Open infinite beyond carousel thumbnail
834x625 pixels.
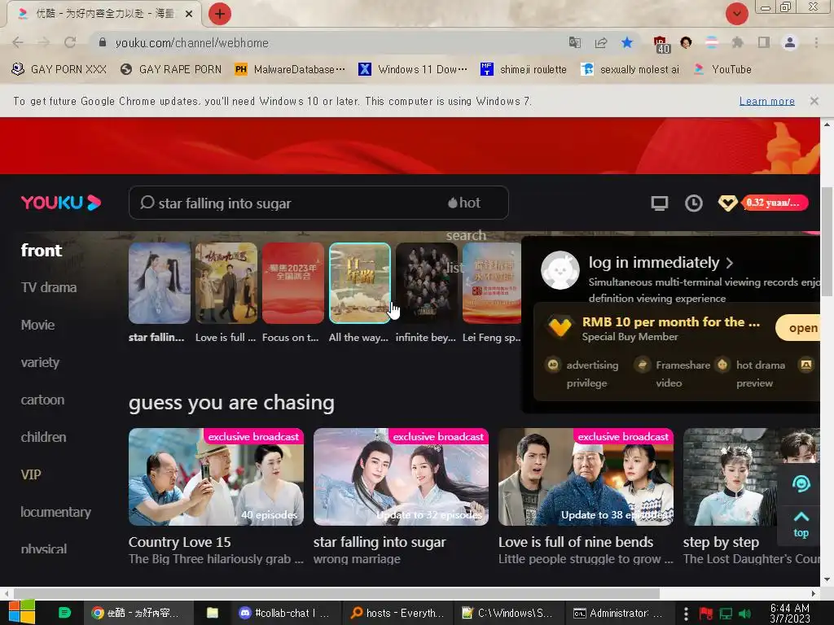click(427, 283)
